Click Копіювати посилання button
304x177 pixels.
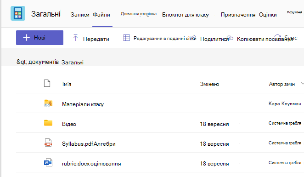click(x=265, y=39)
